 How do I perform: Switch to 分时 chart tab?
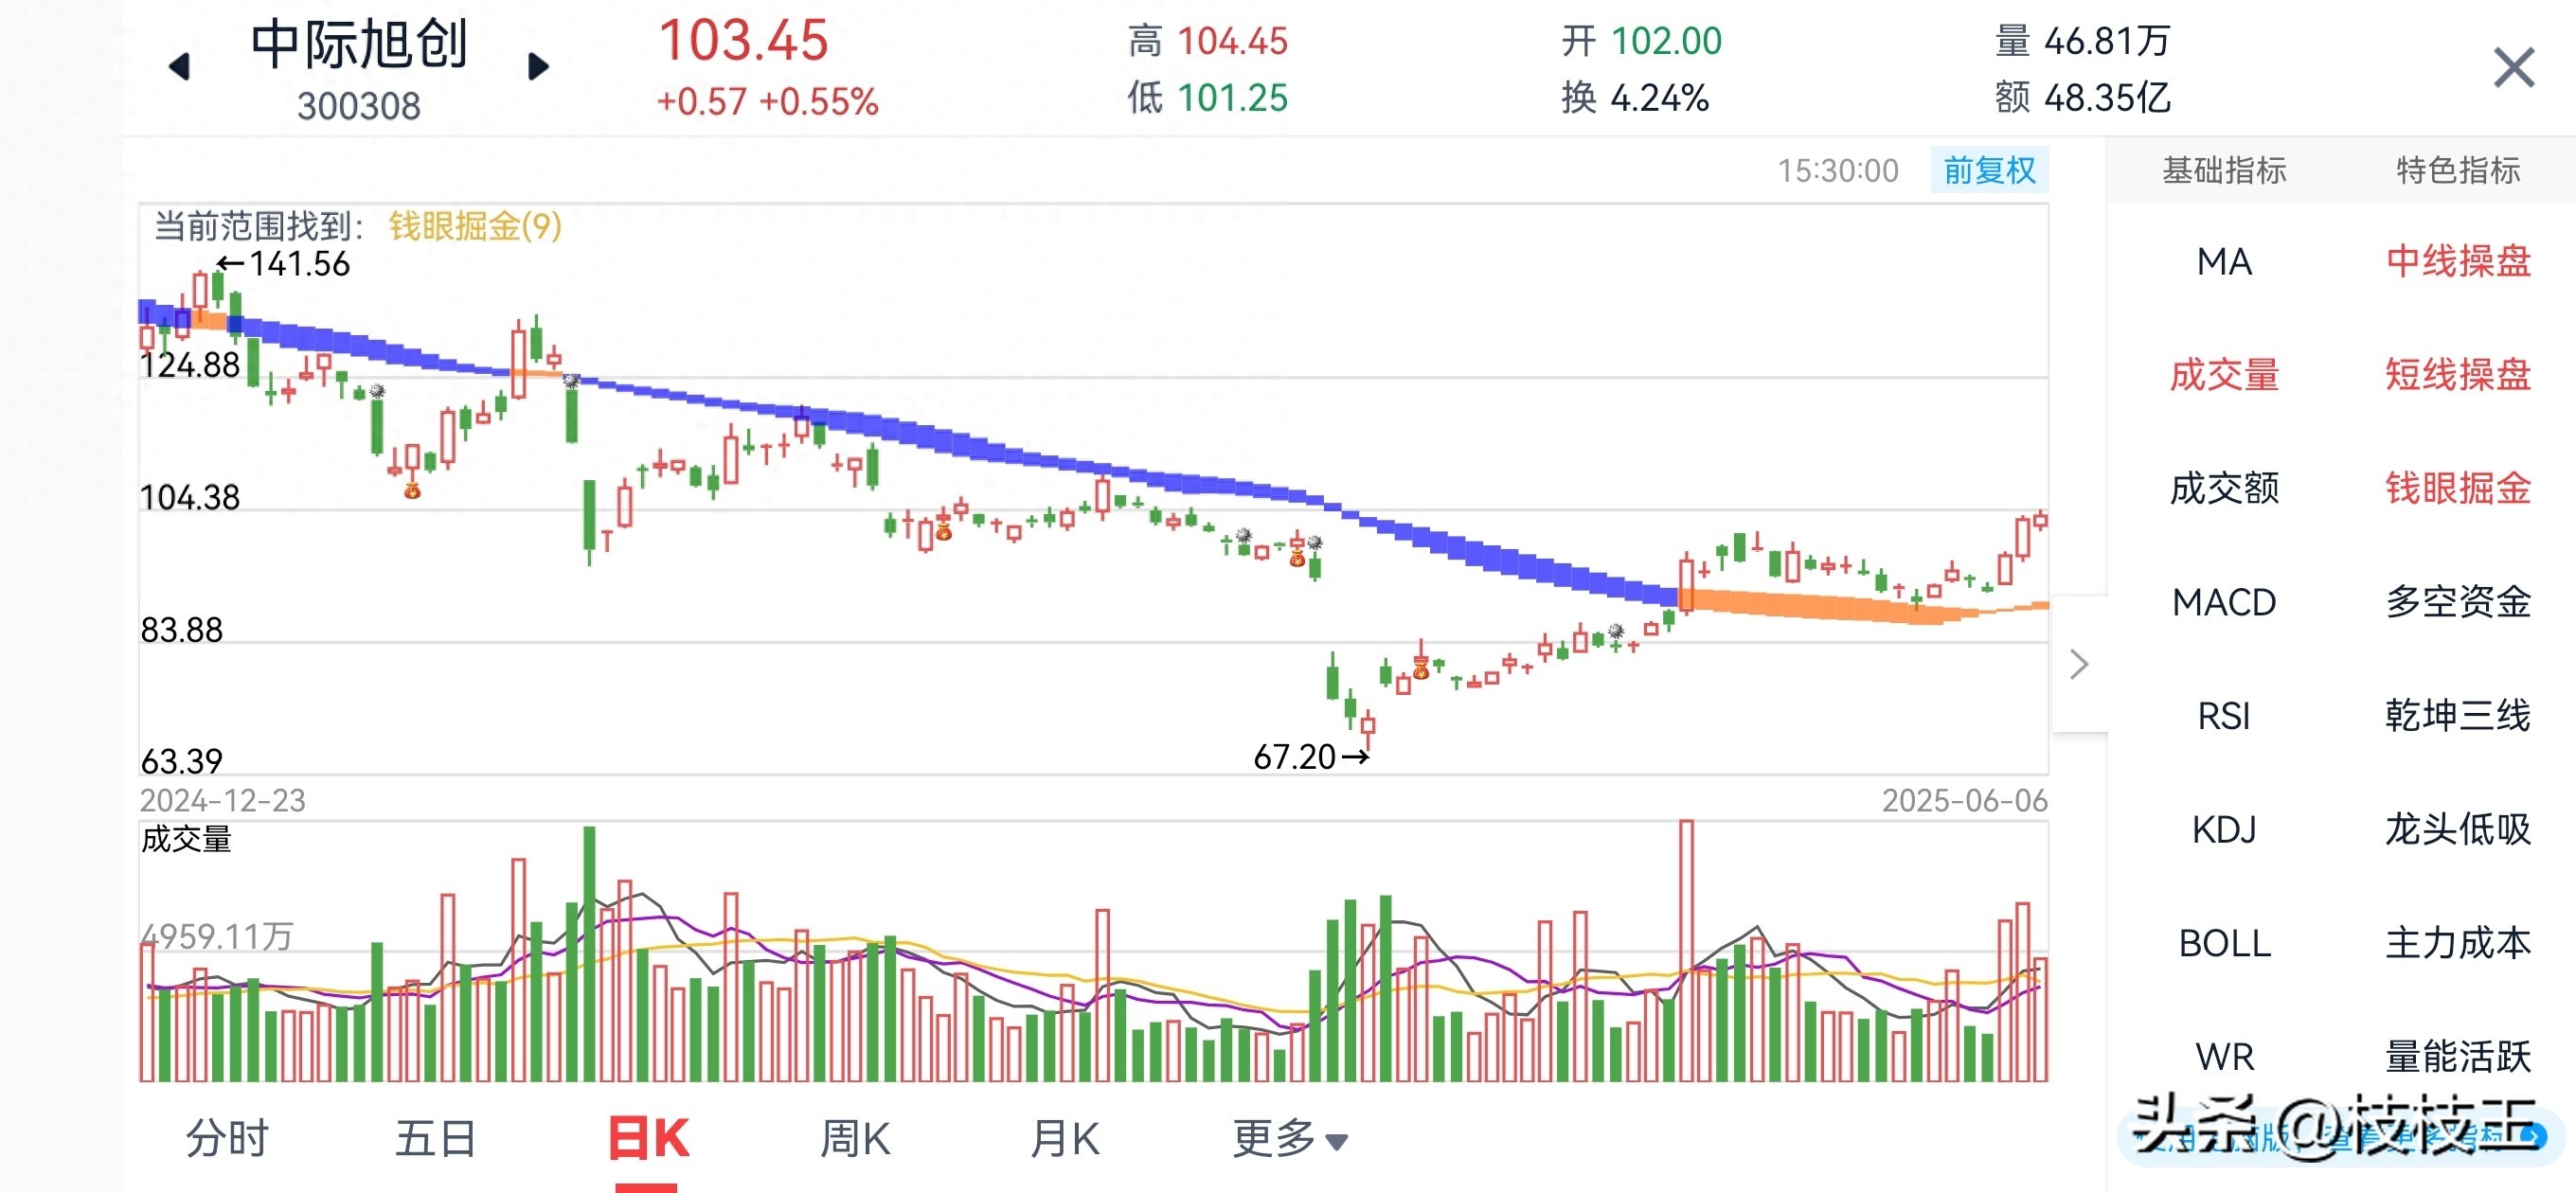227,1138
